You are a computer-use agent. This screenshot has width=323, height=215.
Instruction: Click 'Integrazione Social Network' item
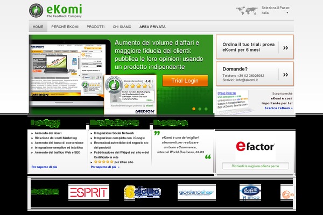(x=114, y=133)
